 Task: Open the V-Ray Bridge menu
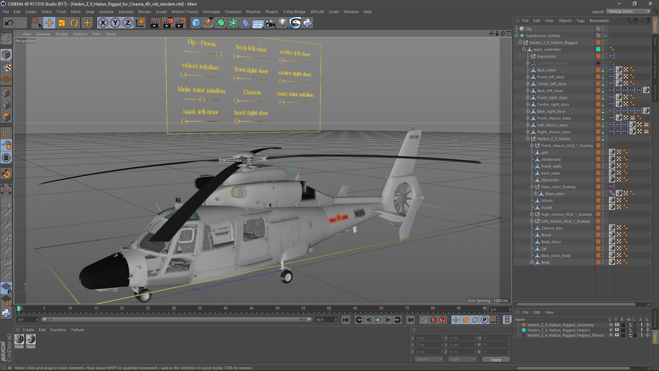coord(294,12)
